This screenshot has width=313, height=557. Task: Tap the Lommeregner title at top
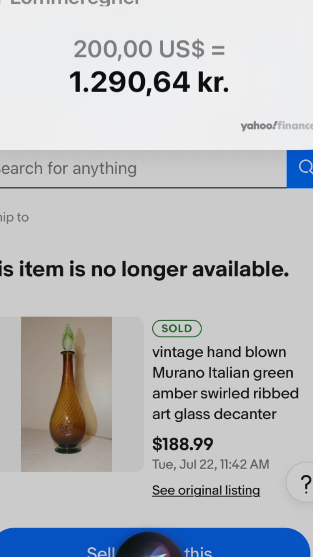click(75, 3)
